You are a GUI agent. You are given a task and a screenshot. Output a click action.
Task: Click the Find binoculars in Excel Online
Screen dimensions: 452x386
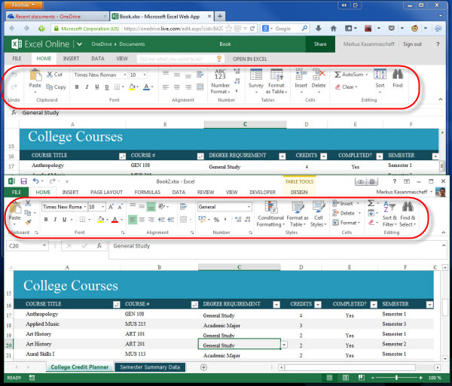click(x=397, y=78)
